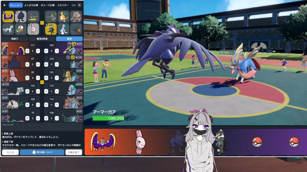The image size is (307, 172).
Task: Select yellow sword form icon on Zacian row
Action: pos(73,57)
